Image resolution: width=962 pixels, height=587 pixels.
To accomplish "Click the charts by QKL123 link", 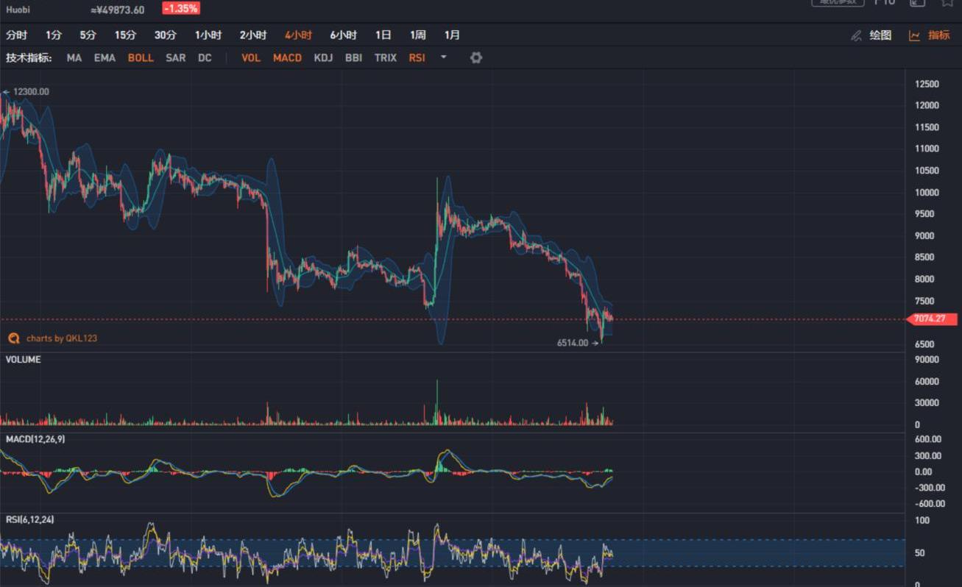I will click(x=61, y=338).
